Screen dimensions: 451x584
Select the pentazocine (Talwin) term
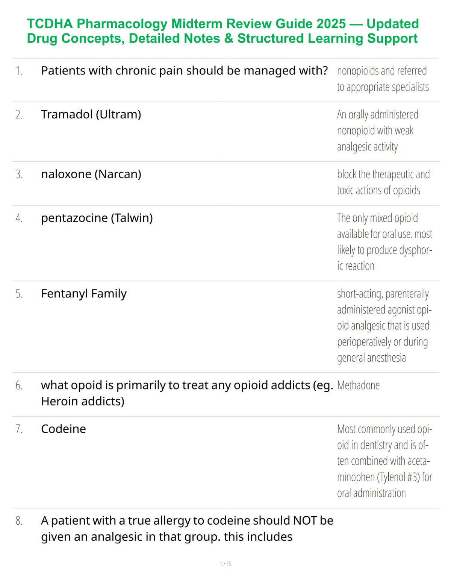point(97,218)
